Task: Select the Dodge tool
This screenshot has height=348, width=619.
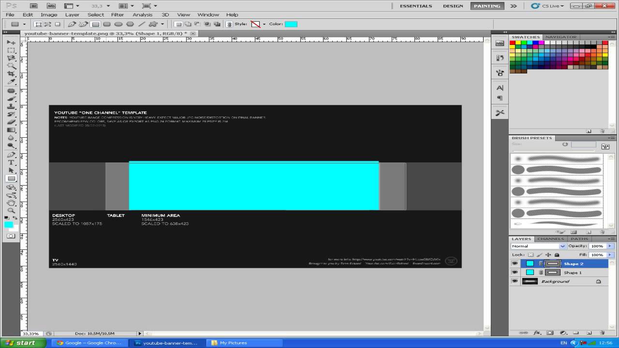Action: [11, 145]
